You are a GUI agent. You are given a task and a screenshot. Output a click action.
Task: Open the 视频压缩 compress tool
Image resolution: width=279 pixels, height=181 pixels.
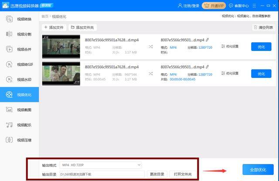click(19, 140)
